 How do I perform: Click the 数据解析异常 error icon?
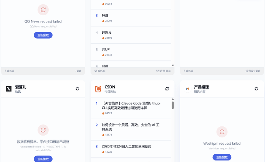click(43, 130)
